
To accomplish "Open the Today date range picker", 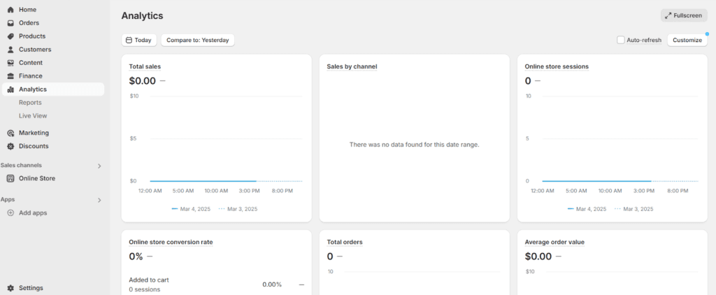I will (x=139, y=40).
